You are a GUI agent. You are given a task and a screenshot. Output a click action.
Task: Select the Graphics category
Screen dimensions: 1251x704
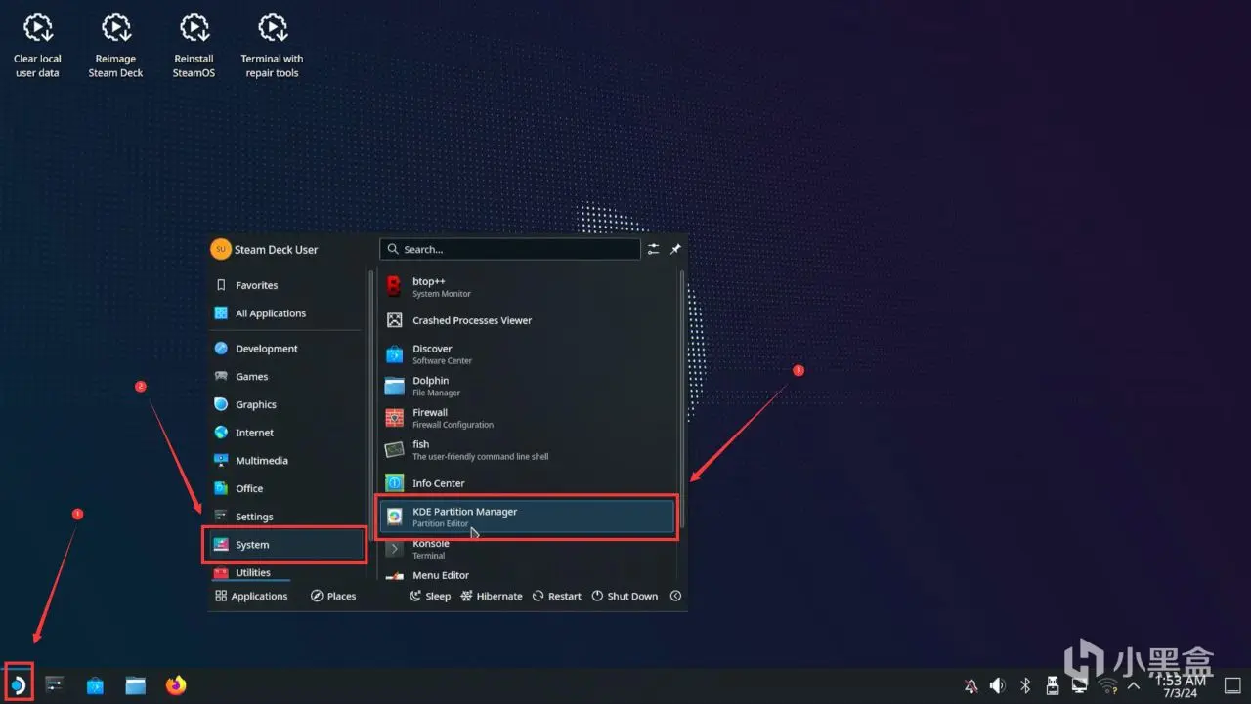(286, 404)
